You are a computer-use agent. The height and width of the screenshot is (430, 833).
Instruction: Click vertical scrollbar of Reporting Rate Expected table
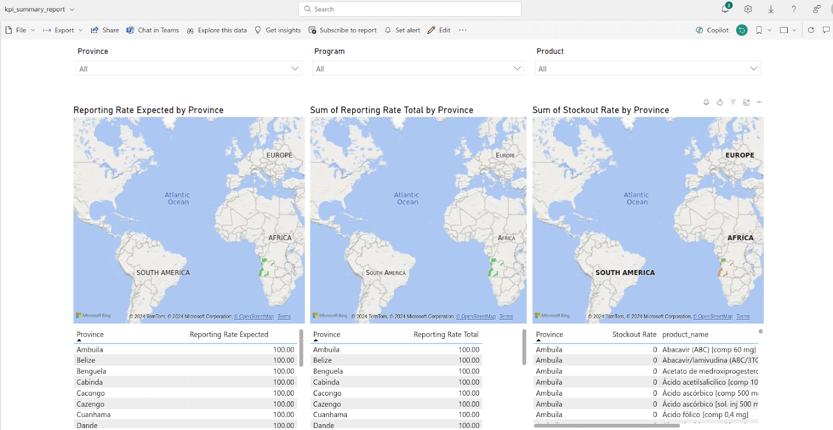(x=301, y=347)
